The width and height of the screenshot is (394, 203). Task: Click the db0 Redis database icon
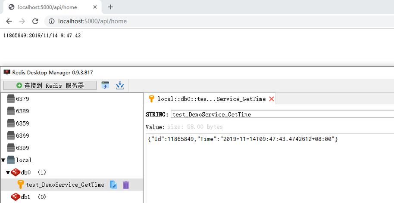16,172
